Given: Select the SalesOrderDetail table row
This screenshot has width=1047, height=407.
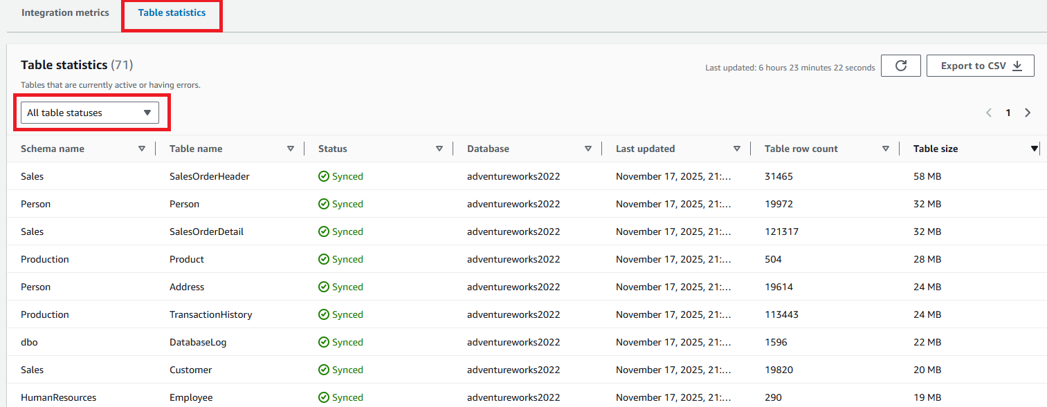Looking at the screenshot, I should [206, 231].
